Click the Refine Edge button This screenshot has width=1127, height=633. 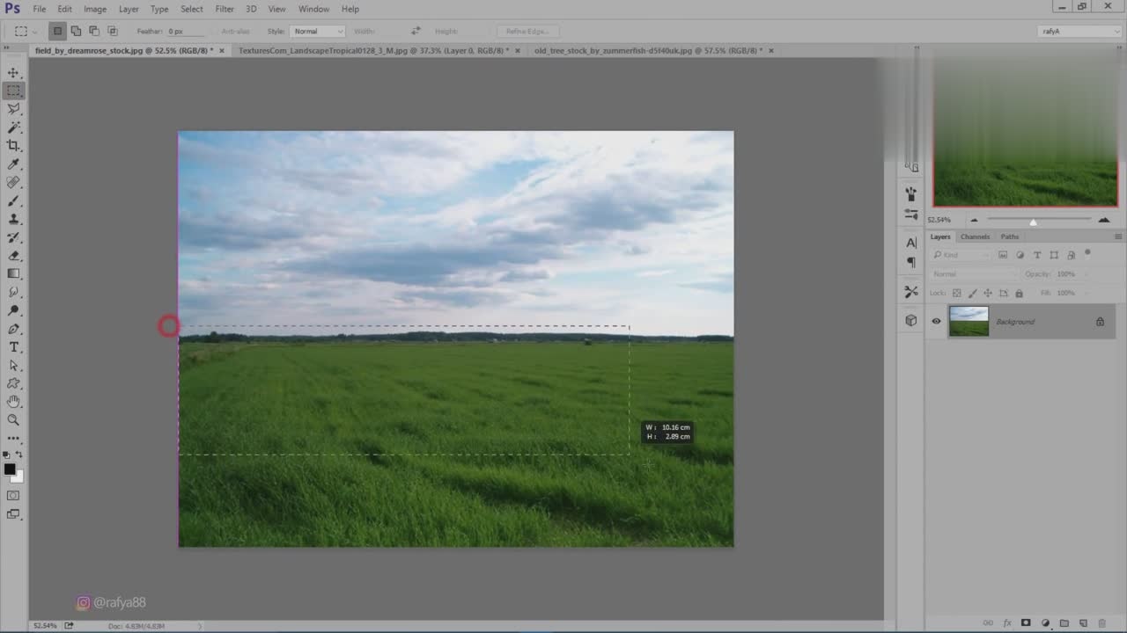[527, 31]
